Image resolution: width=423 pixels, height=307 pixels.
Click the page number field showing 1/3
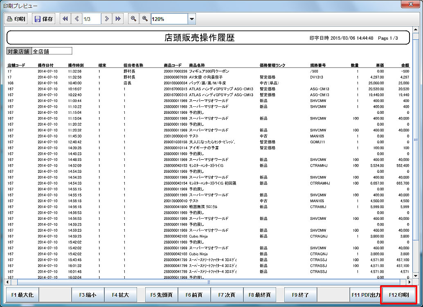click(92, 19)
